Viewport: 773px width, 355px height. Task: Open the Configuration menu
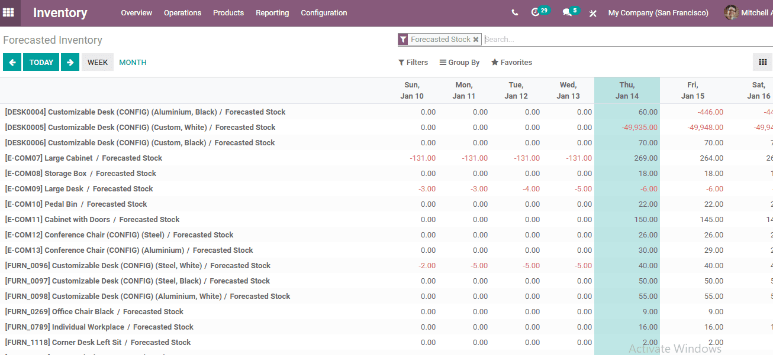click(x=324, y=13)
